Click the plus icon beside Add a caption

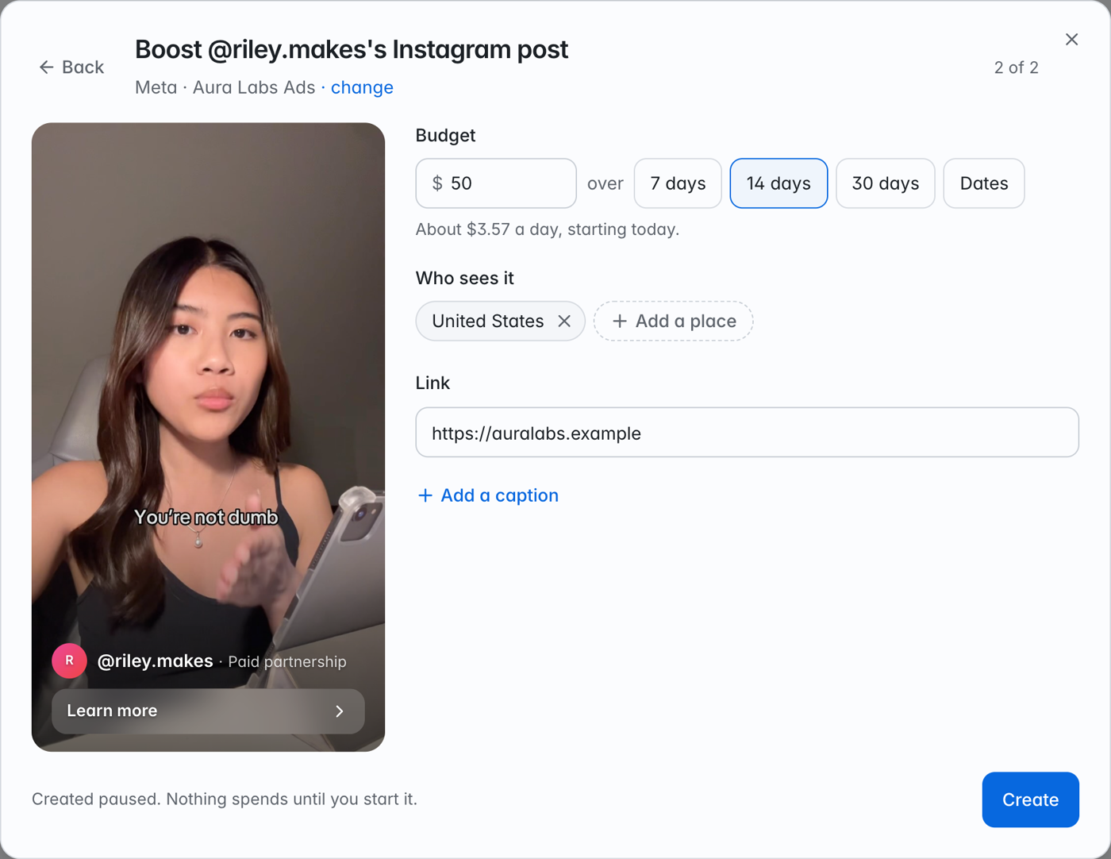pos(425,495)
